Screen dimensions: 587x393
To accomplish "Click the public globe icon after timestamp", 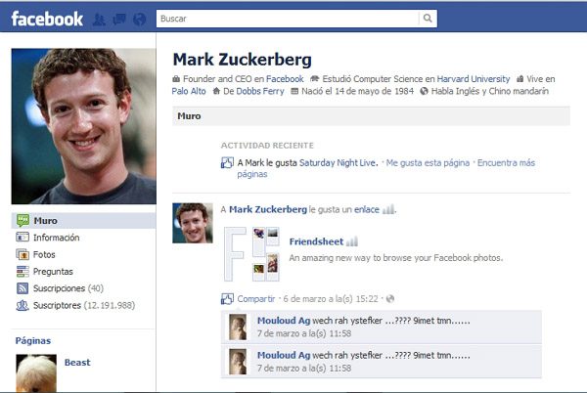I will click(390, 299).
